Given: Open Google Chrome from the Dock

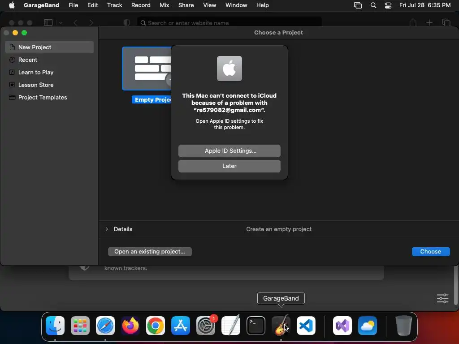Looking at the screenshot, I should click(156, 326).
